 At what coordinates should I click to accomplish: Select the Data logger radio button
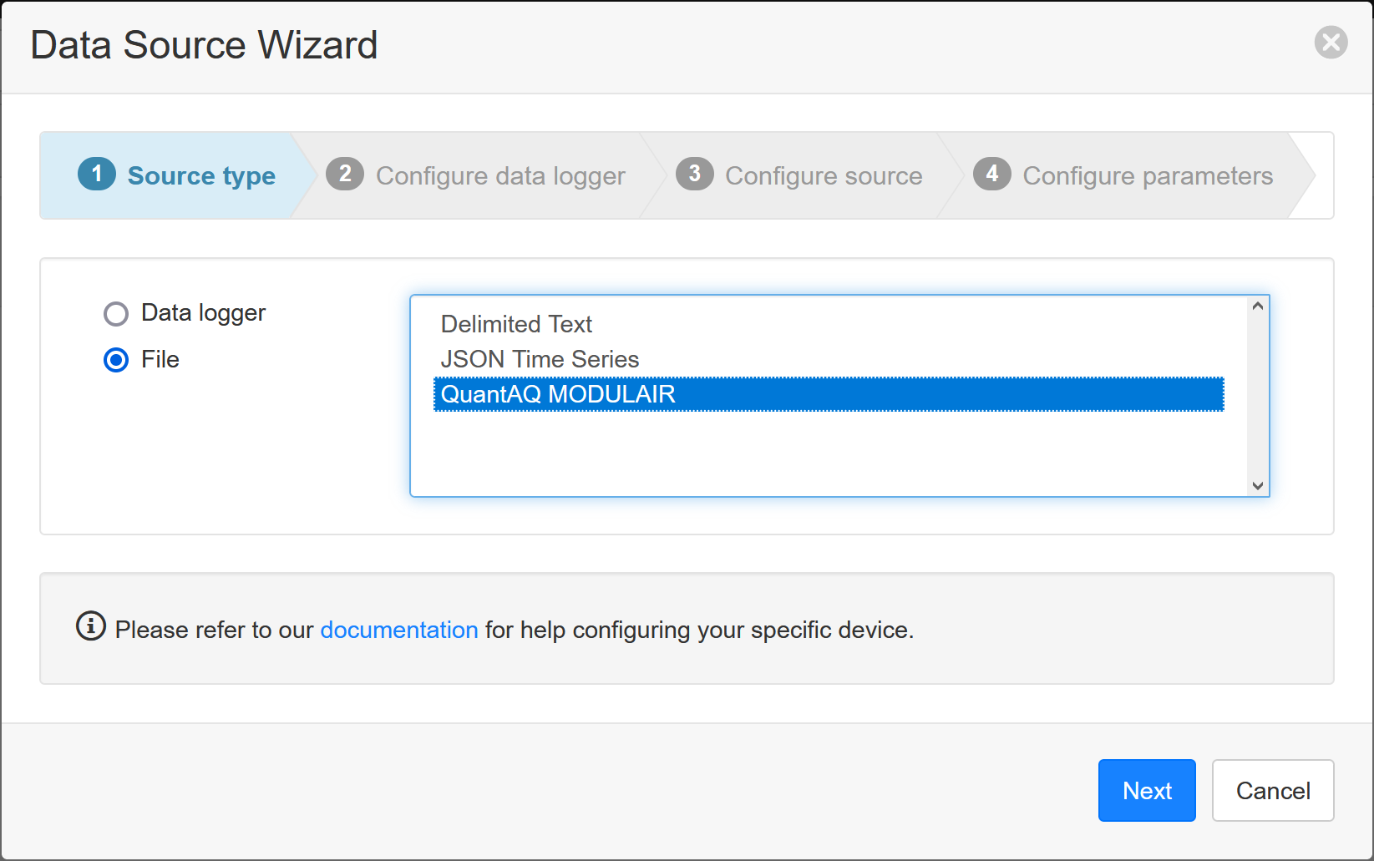tap(116, 314)
